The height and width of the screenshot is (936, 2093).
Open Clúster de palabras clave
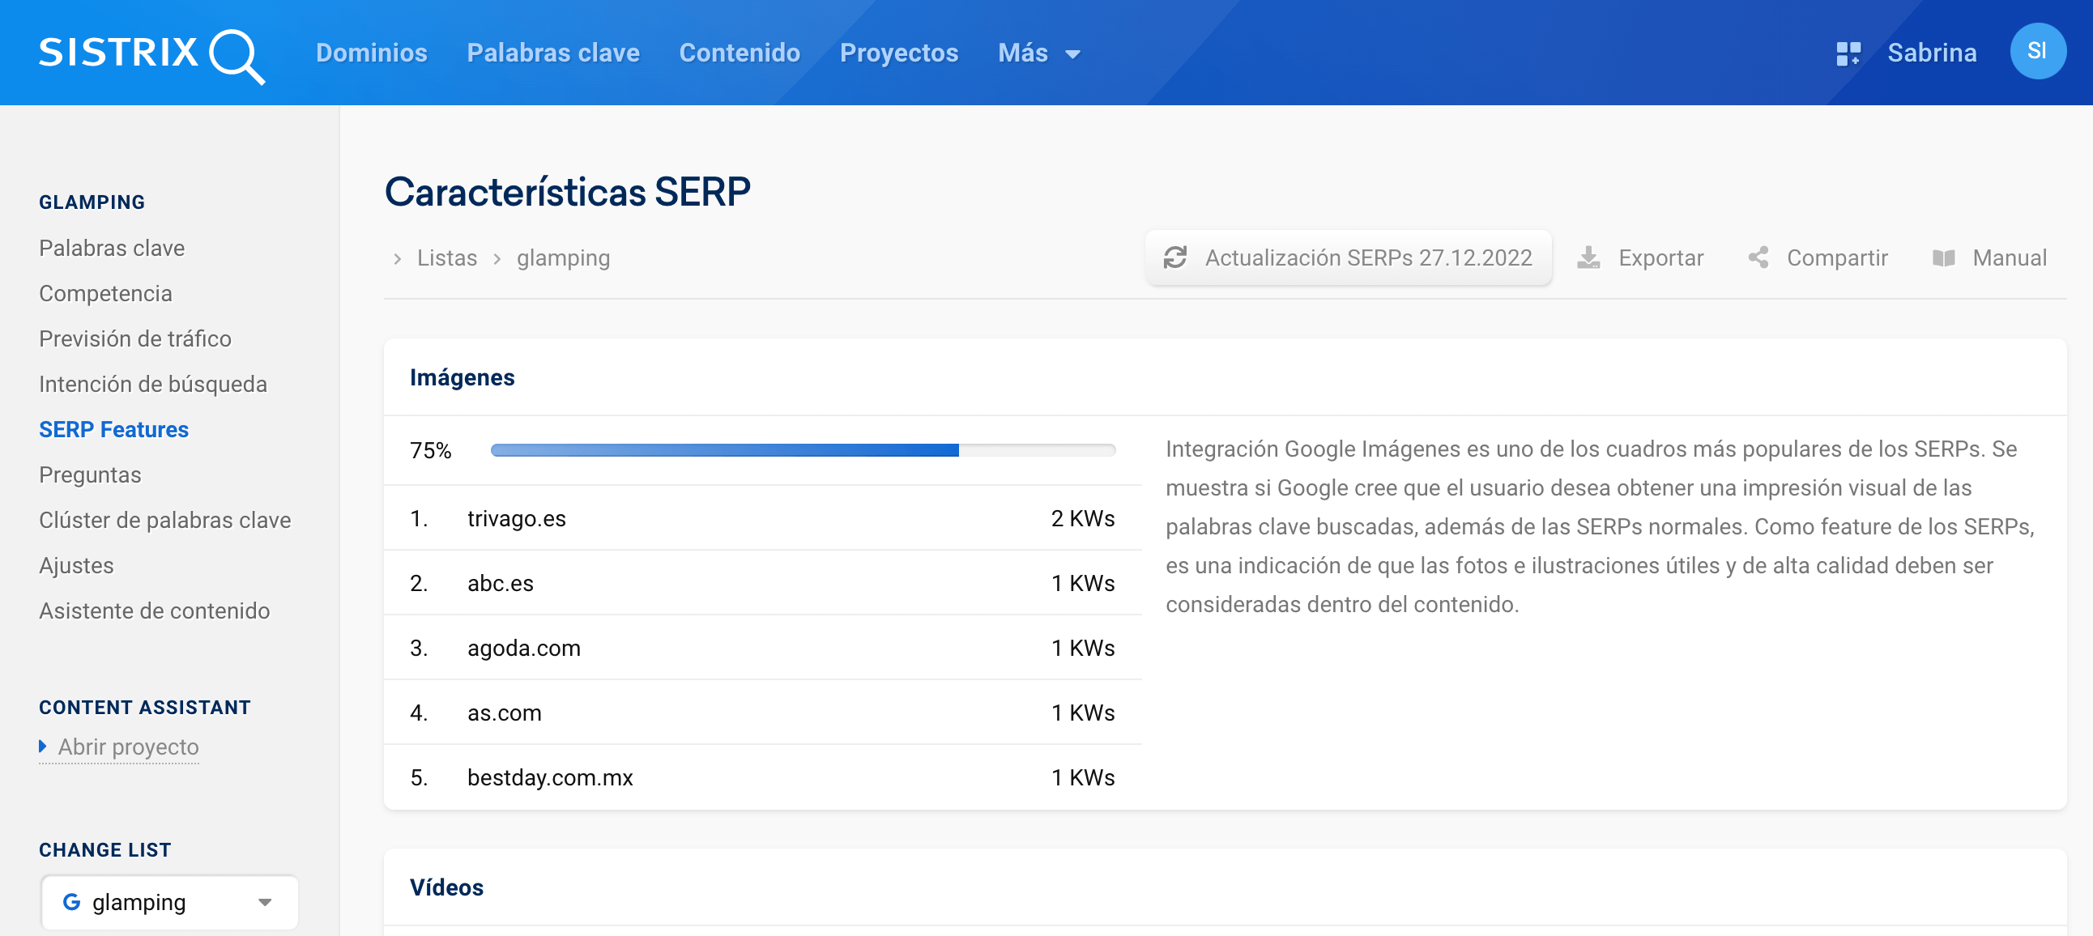pos(165,520)
